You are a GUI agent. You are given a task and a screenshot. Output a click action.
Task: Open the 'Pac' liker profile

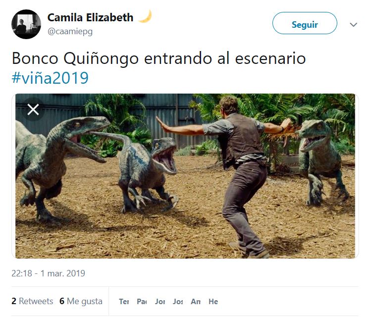(x=142, y=302)
